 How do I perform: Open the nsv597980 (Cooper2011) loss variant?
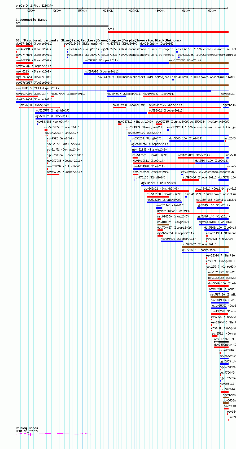click(x=122, y=69)
